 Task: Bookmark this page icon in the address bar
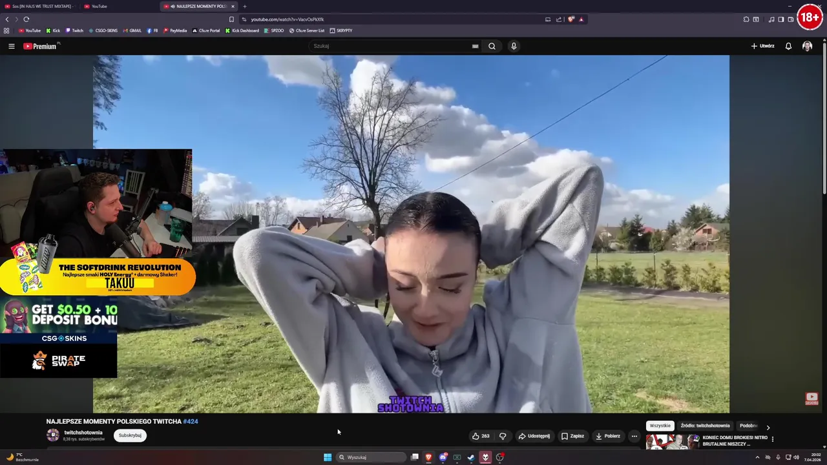pyautogui.click(x=231, y=19)
